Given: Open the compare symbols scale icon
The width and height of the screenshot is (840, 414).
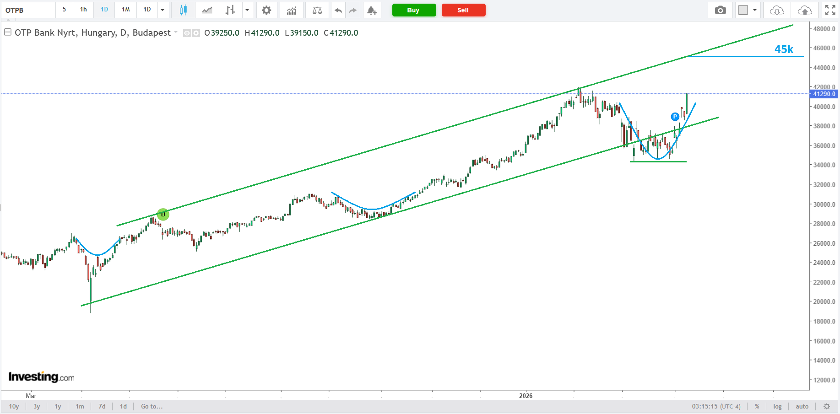Looking at the screenshot, I should coord(317,10).
